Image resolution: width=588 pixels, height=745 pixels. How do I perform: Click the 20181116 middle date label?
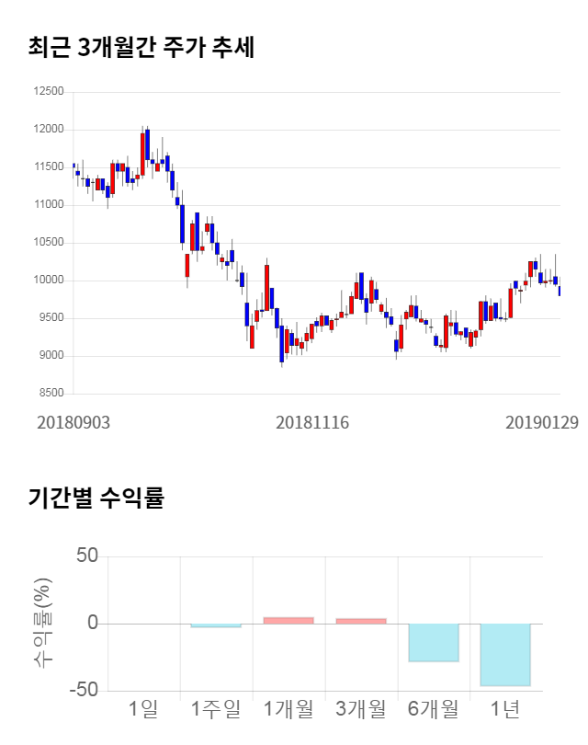click(x=313, y=422)
